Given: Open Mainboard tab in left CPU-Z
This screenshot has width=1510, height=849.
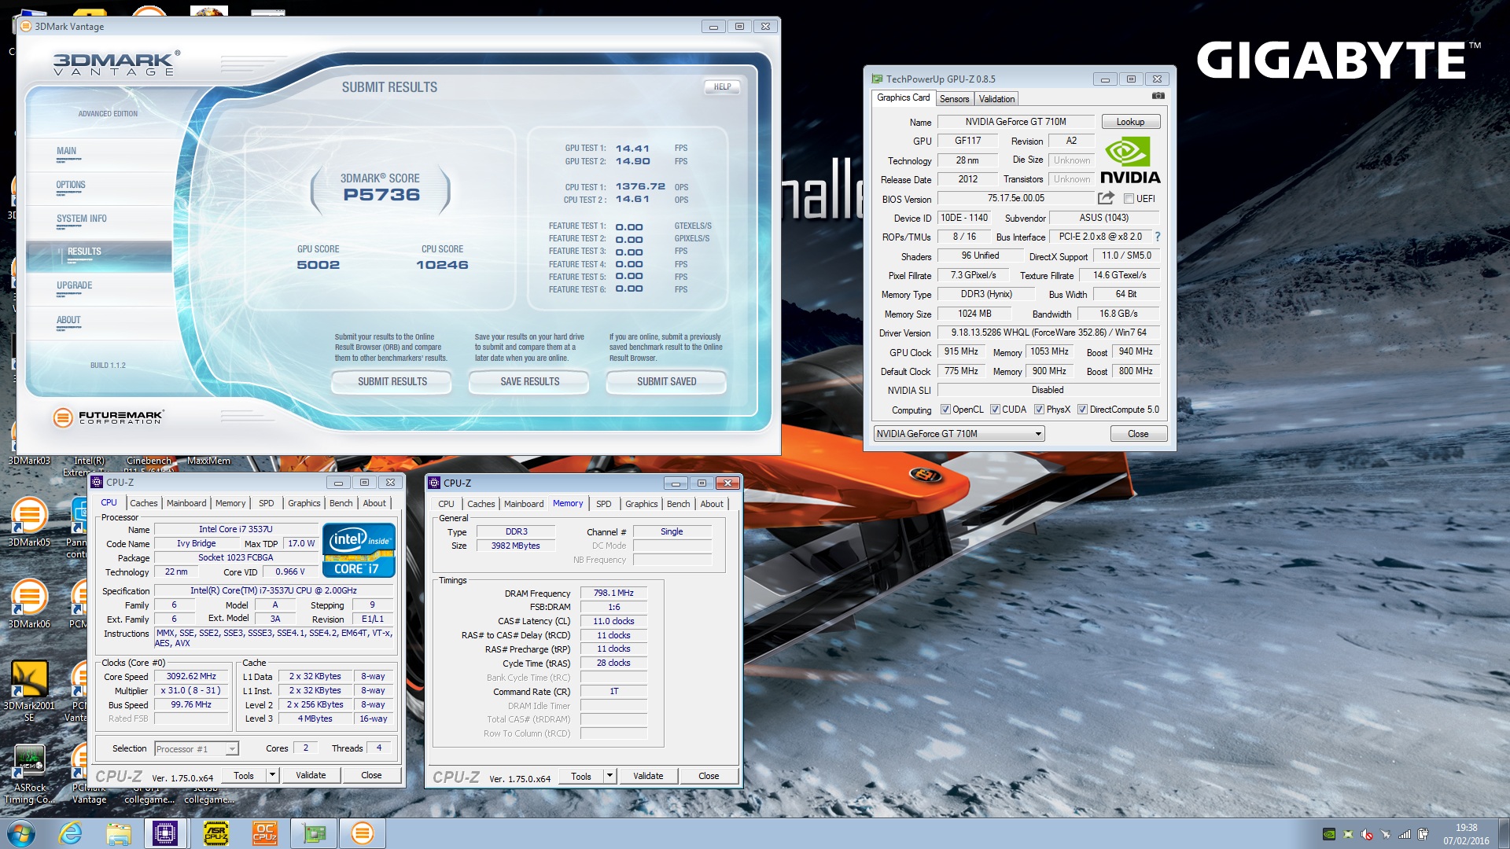Looking at the screenshot, I should tap(186, 503).
